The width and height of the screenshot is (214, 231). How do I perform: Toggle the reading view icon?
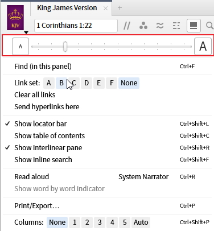click(x=194, y=26)
